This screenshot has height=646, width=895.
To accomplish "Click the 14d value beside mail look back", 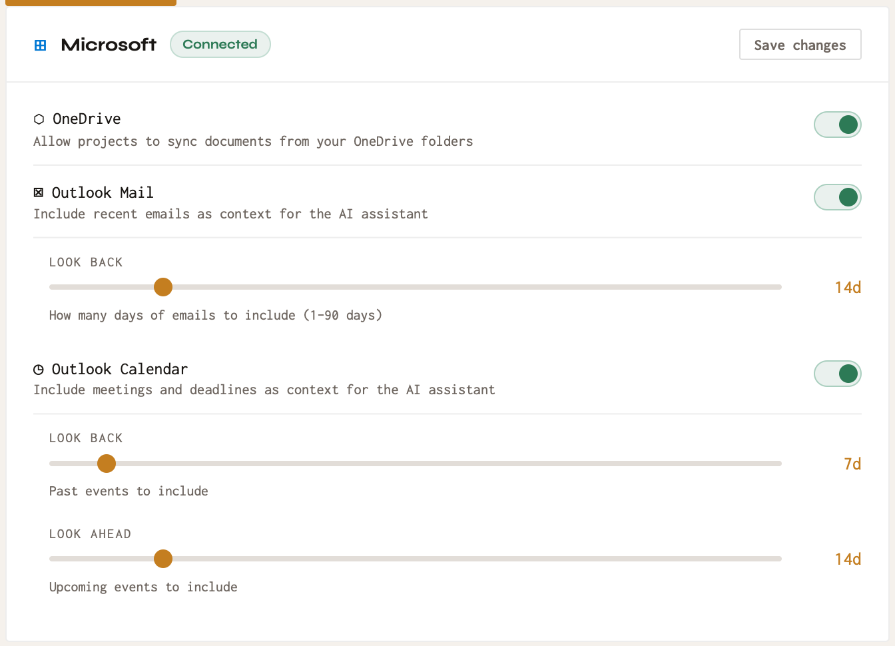I will coord(848,288).
